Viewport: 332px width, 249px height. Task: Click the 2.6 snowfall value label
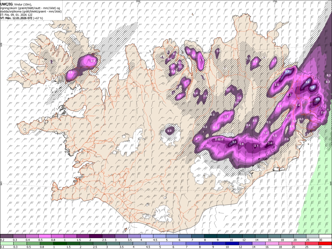270,143
